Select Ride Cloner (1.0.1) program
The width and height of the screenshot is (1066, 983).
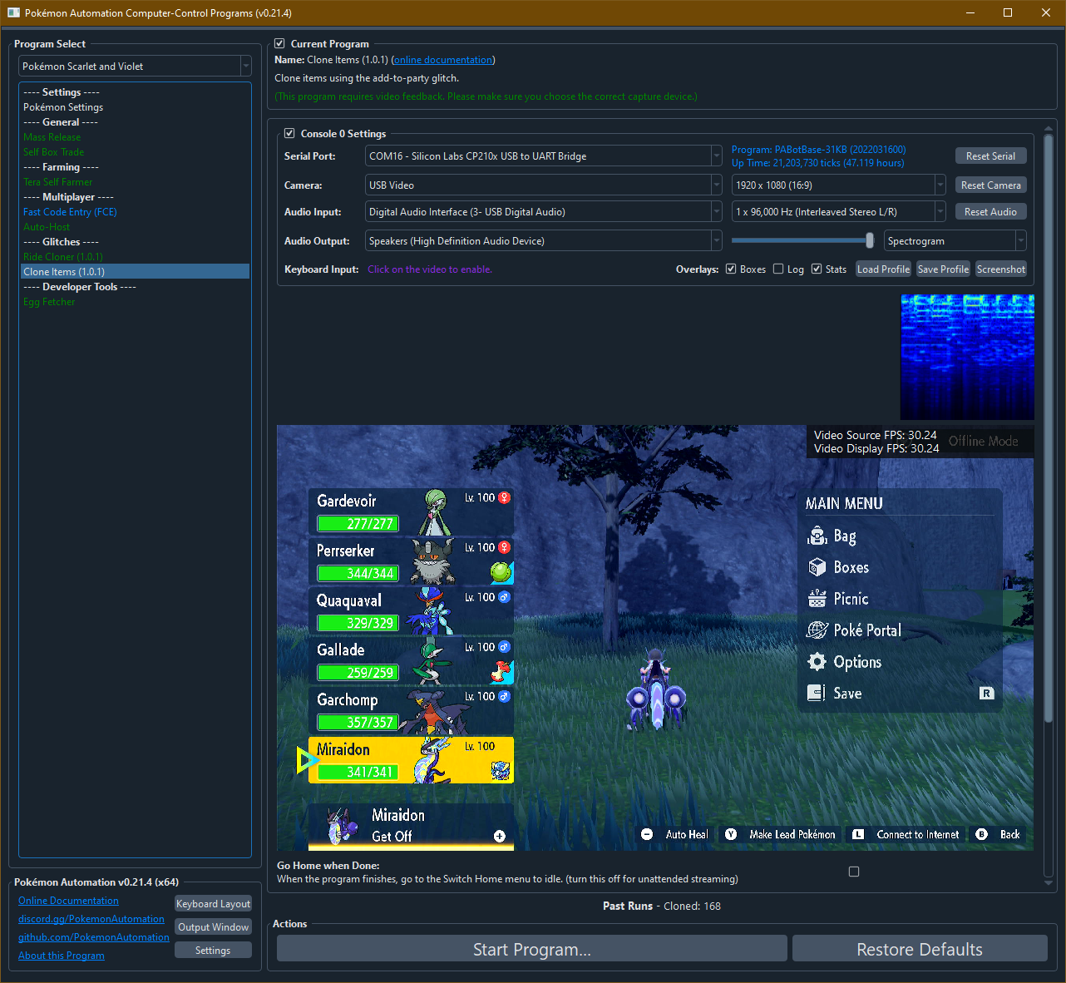click(63, 257)
